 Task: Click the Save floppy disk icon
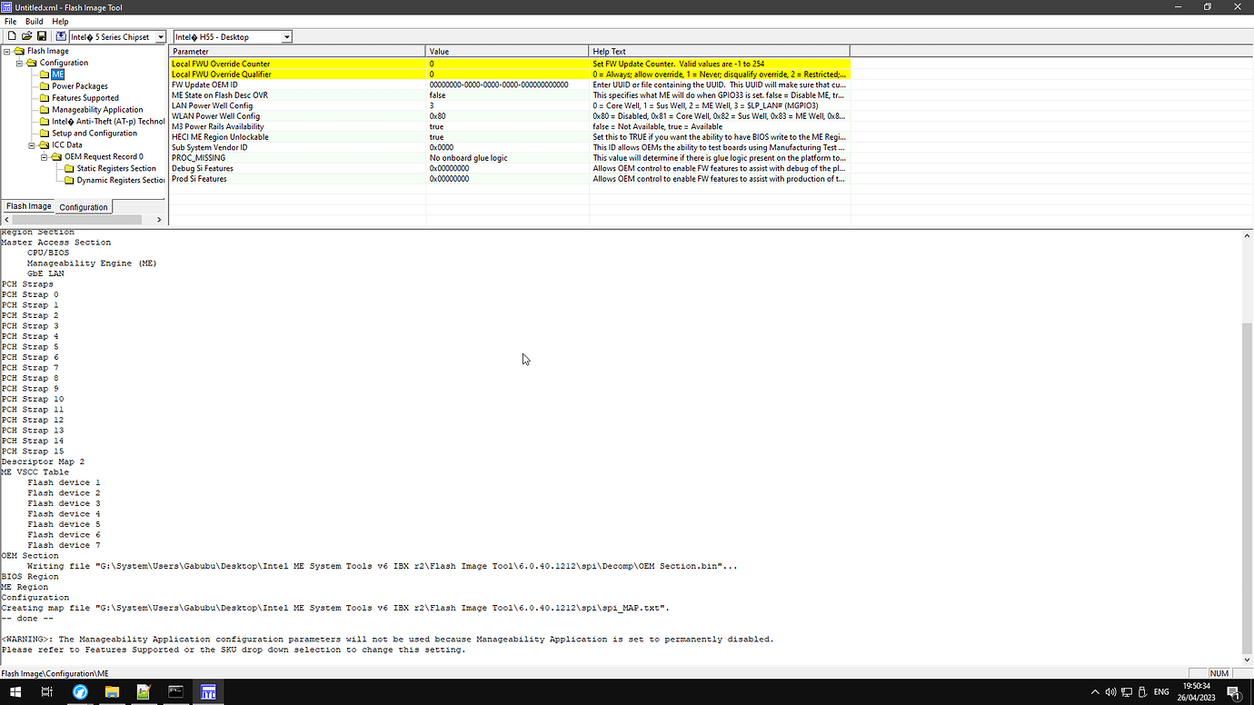click(x=42, y=36)
